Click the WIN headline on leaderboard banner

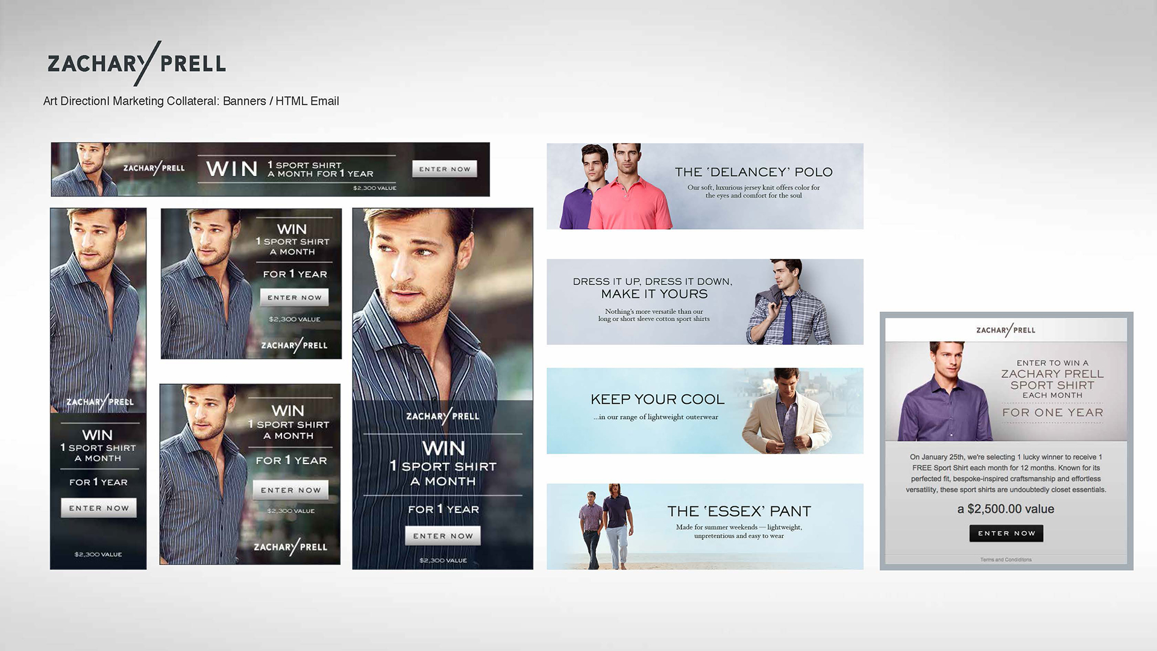coord(232,169)
